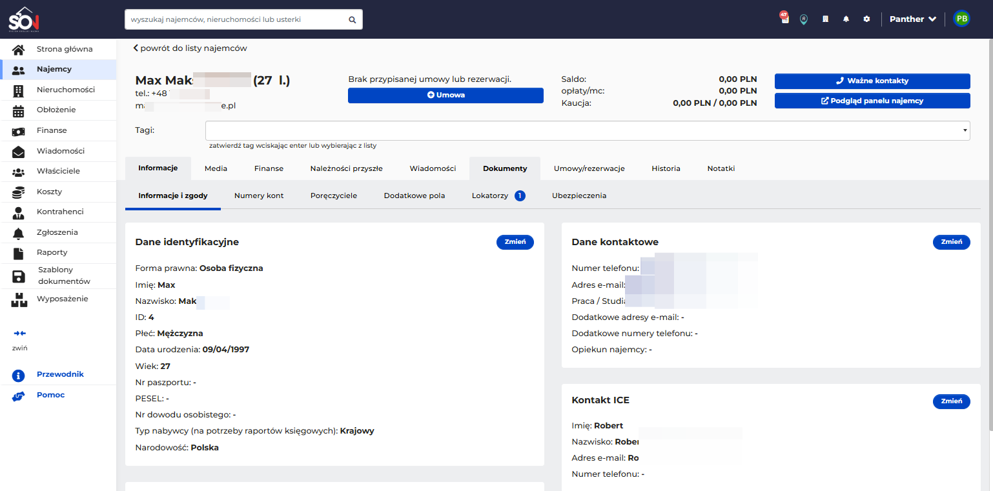
Task: Switch to the Dokumenty tab
Action: point(505,168)
